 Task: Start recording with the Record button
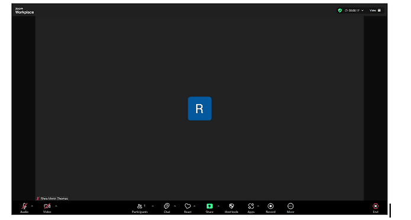(271, 208)
